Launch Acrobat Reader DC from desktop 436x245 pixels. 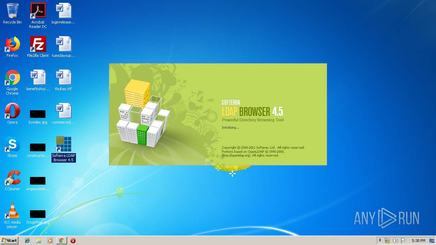tap(38, 16)
